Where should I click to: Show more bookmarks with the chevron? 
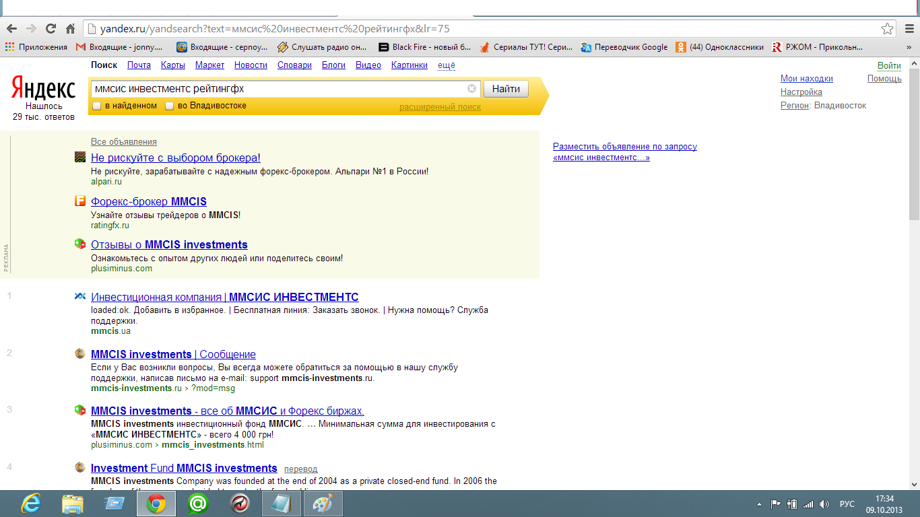click(909, 47)
